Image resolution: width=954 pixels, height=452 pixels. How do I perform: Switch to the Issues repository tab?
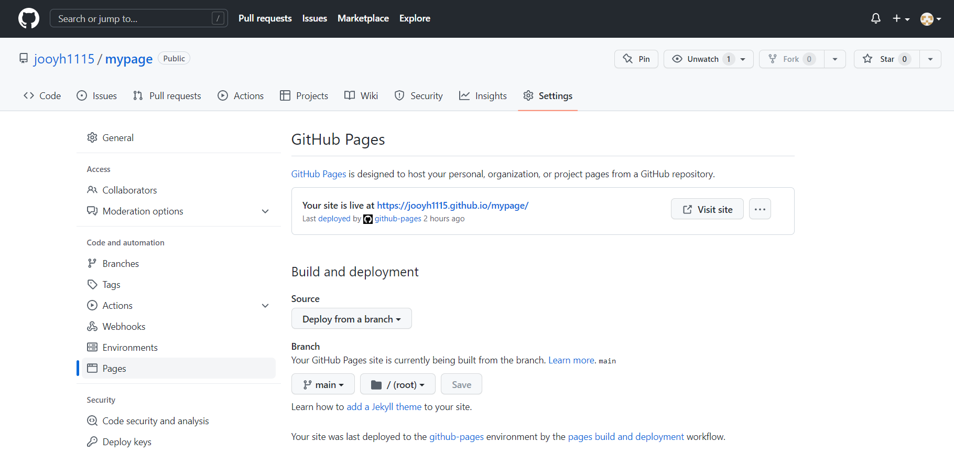tap(97, 95)
